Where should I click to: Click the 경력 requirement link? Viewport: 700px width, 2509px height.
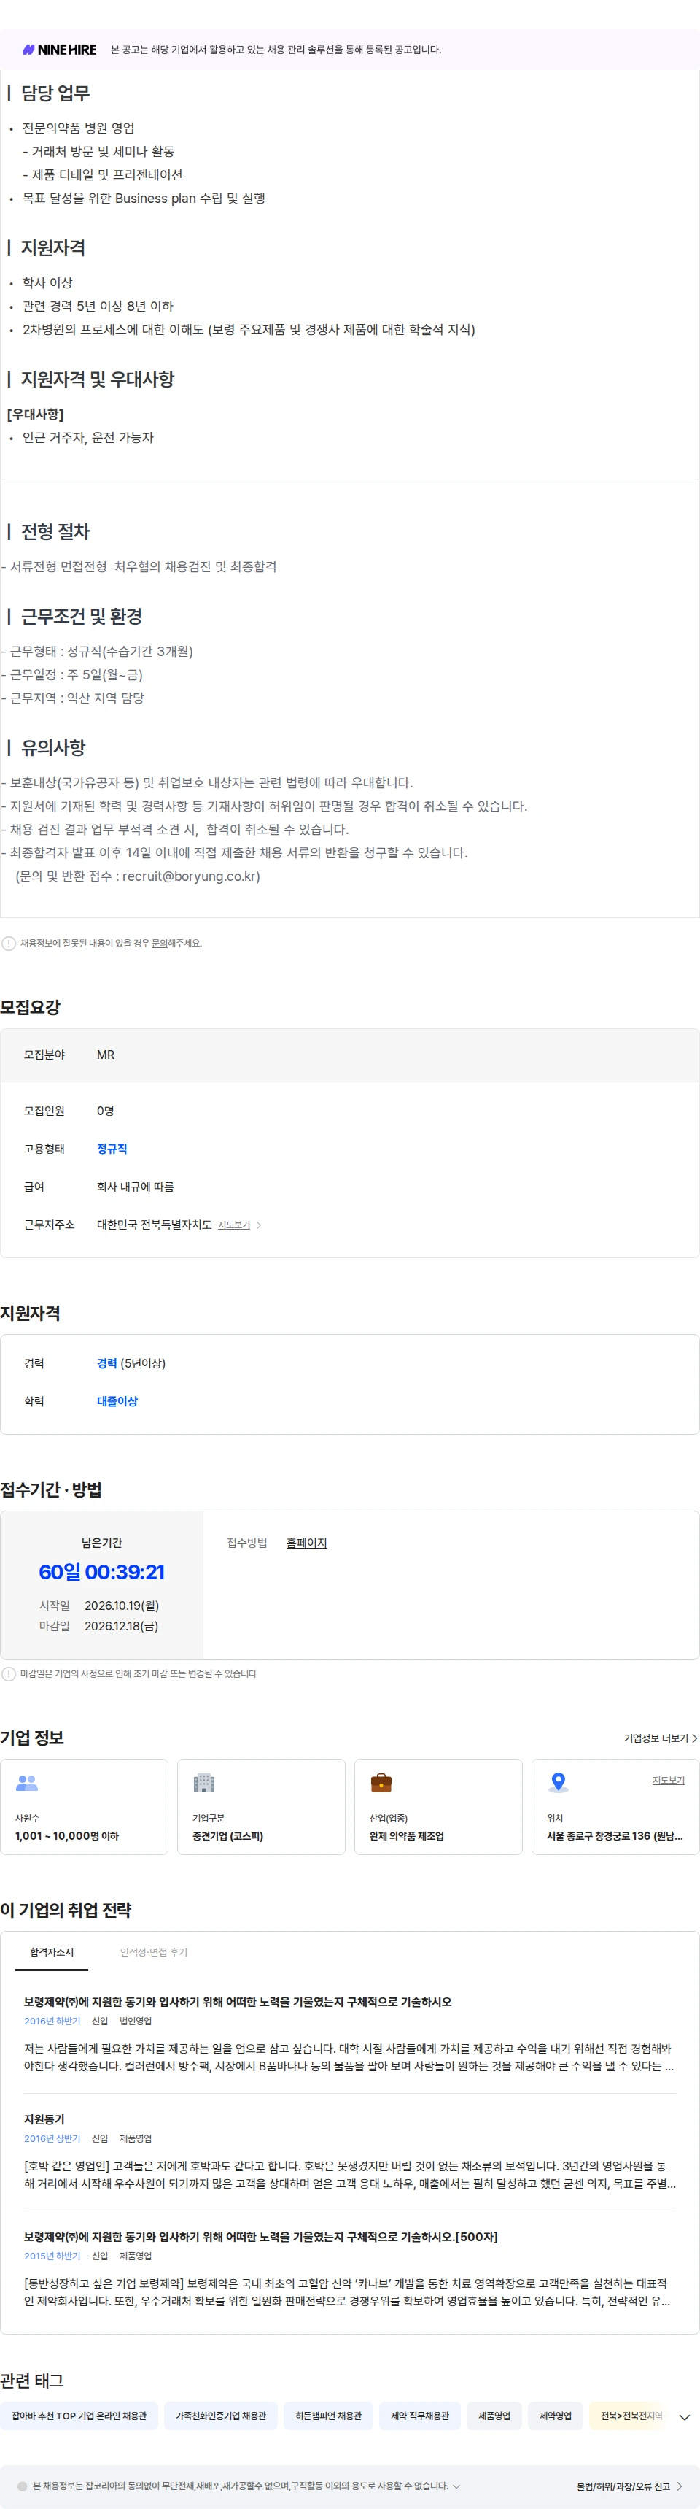click(107, 1363)
